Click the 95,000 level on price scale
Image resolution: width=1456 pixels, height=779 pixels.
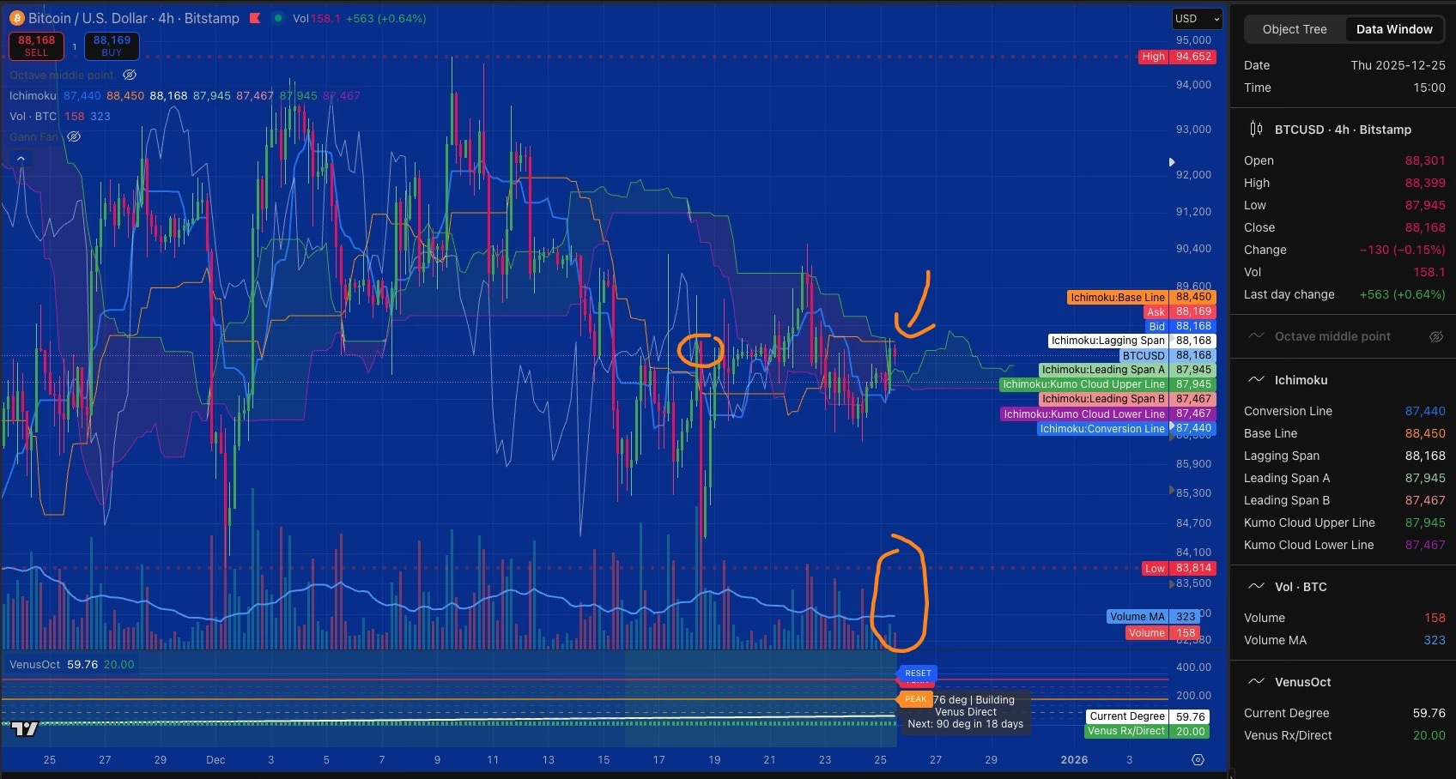(1193, 40)
